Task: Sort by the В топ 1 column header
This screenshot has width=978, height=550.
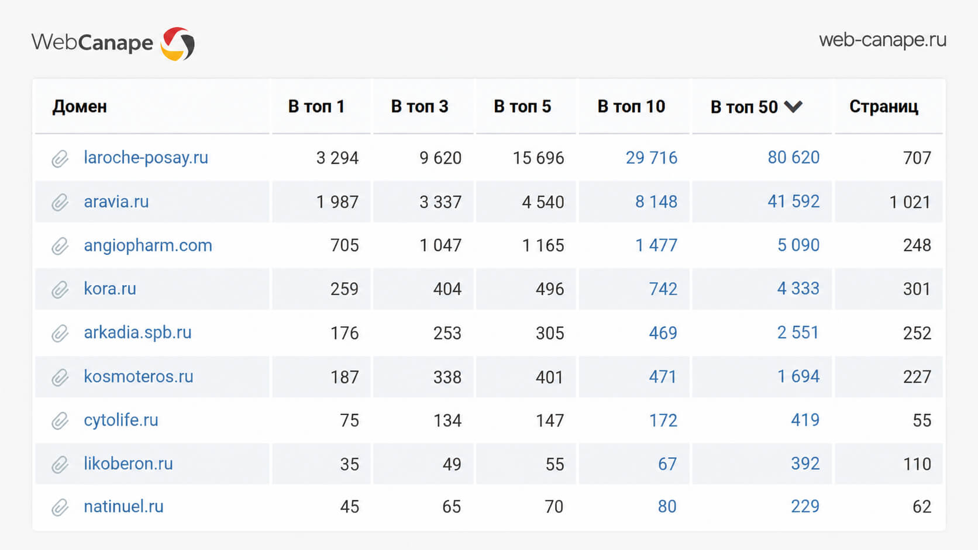Action: 316,106
